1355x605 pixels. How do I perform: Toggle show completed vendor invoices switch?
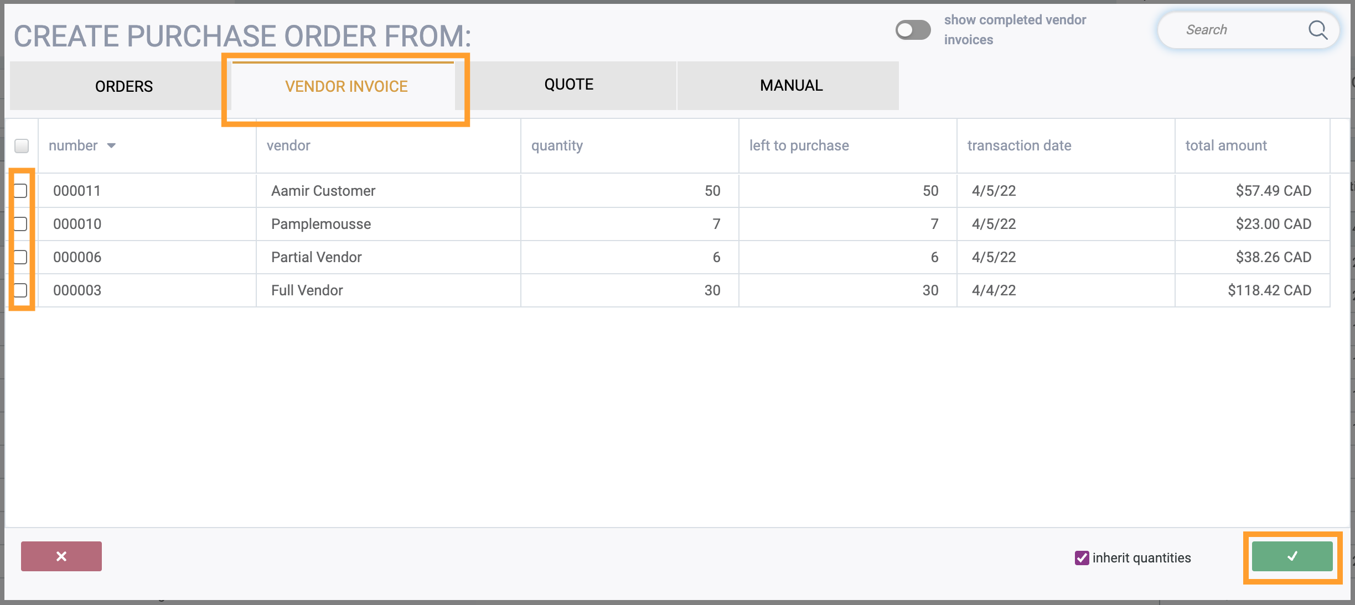[913, 30]
